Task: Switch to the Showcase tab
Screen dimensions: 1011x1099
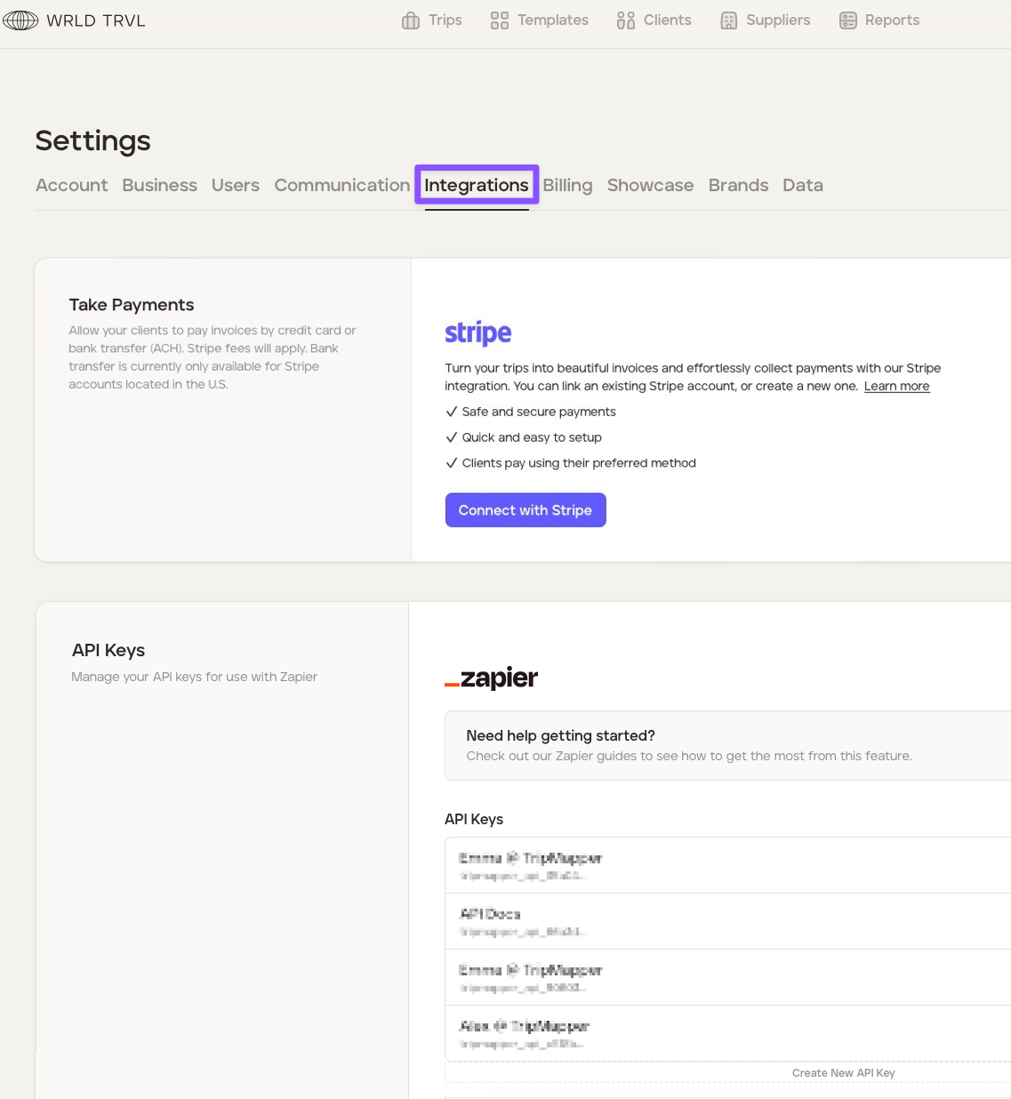Action: (650, 185)
